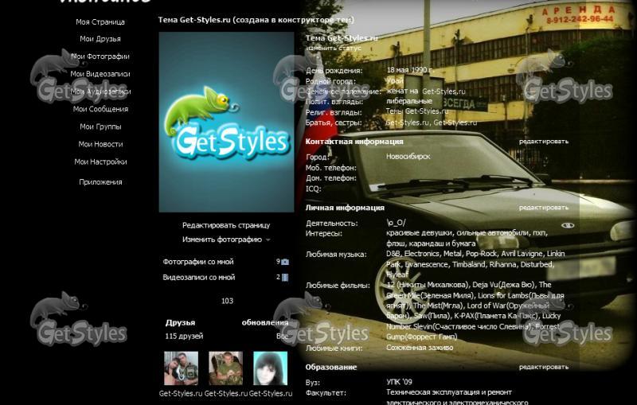Open the camera icon beside Фотографии со мной
Viewport: 637px width, 405px height.
click(x=285, y=262)
